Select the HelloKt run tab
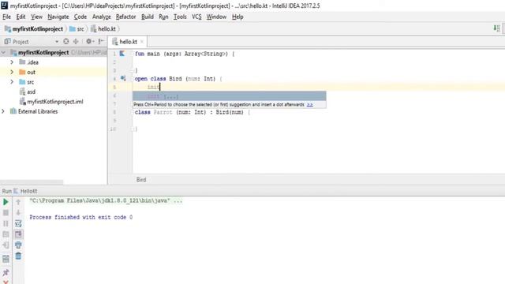This screenshot has width=505, height=284. [25, 191]
